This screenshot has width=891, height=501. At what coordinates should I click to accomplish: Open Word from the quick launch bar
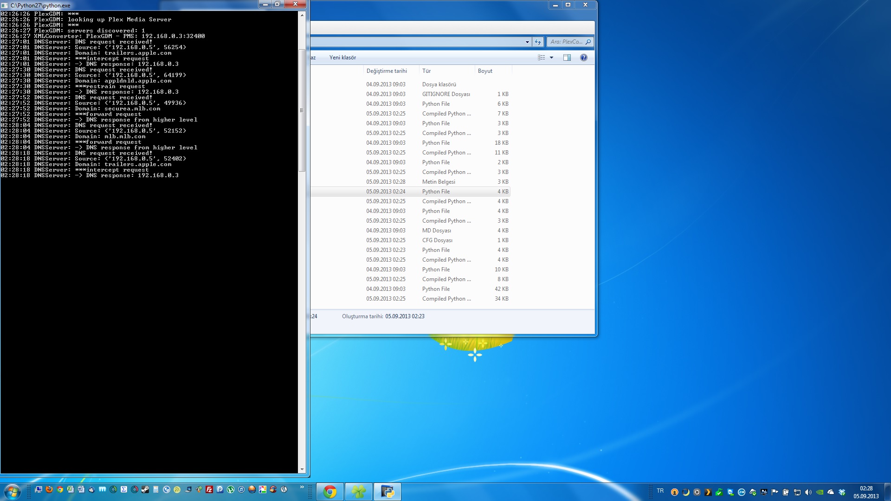(81, 489)
